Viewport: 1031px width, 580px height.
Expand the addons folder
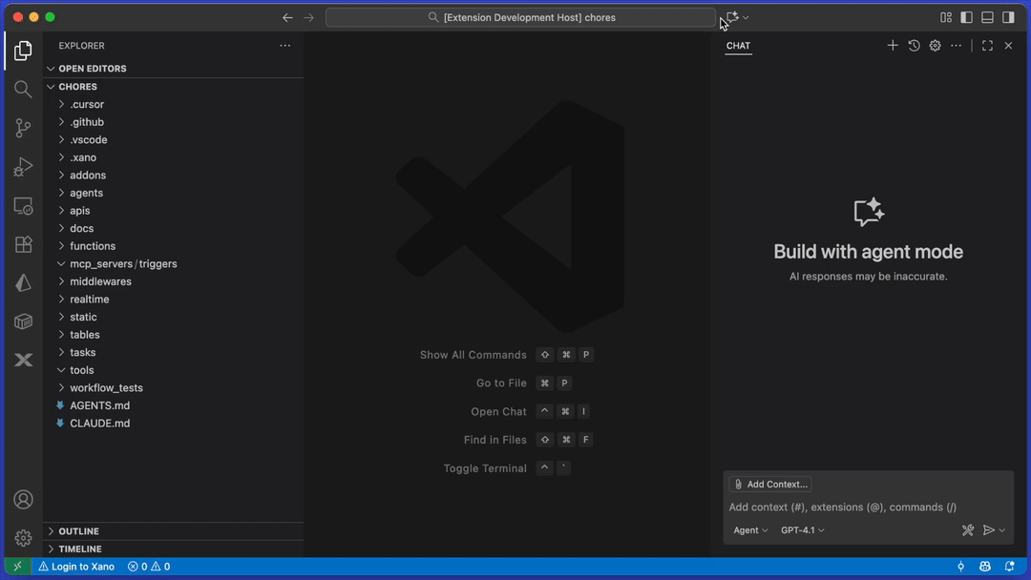[174, 176]
